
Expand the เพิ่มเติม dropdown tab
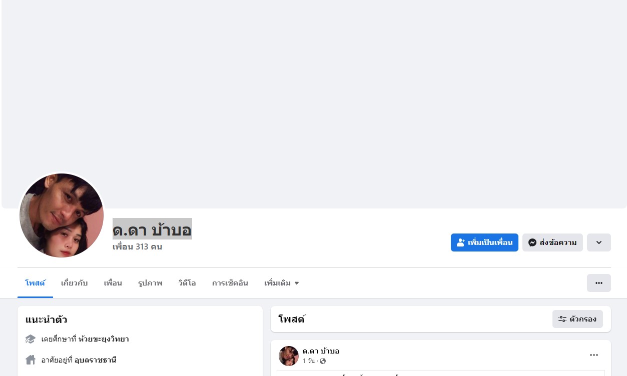tap(282, 283)
